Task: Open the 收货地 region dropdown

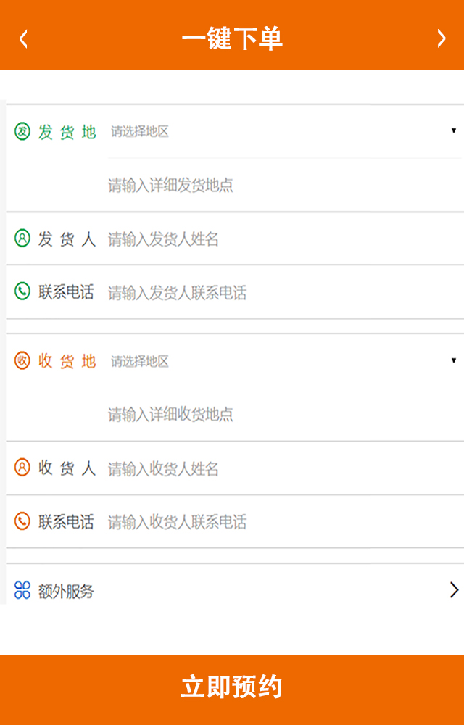Action: [x=283, y=361]
